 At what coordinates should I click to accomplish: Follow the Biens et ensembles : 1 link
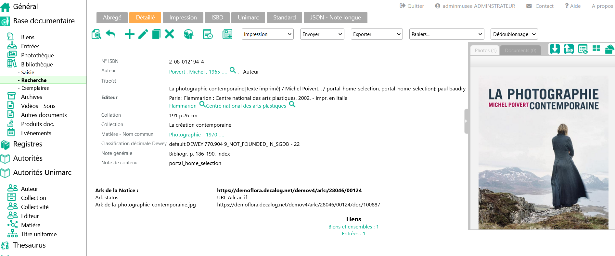353,227
